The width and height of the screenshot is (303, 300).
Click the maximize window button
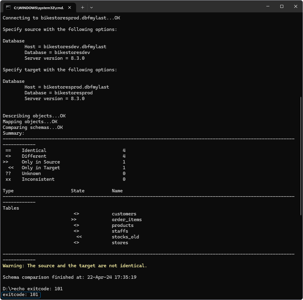[x=282, y=6]
